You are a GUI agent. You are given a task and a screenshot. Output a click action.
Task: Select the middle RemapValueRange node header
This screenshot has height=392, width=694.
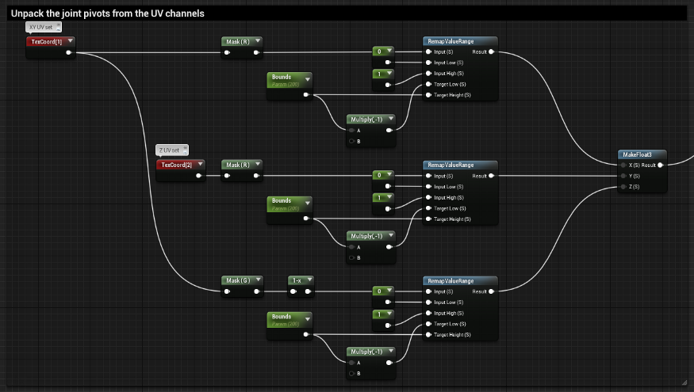click(460, 165)
